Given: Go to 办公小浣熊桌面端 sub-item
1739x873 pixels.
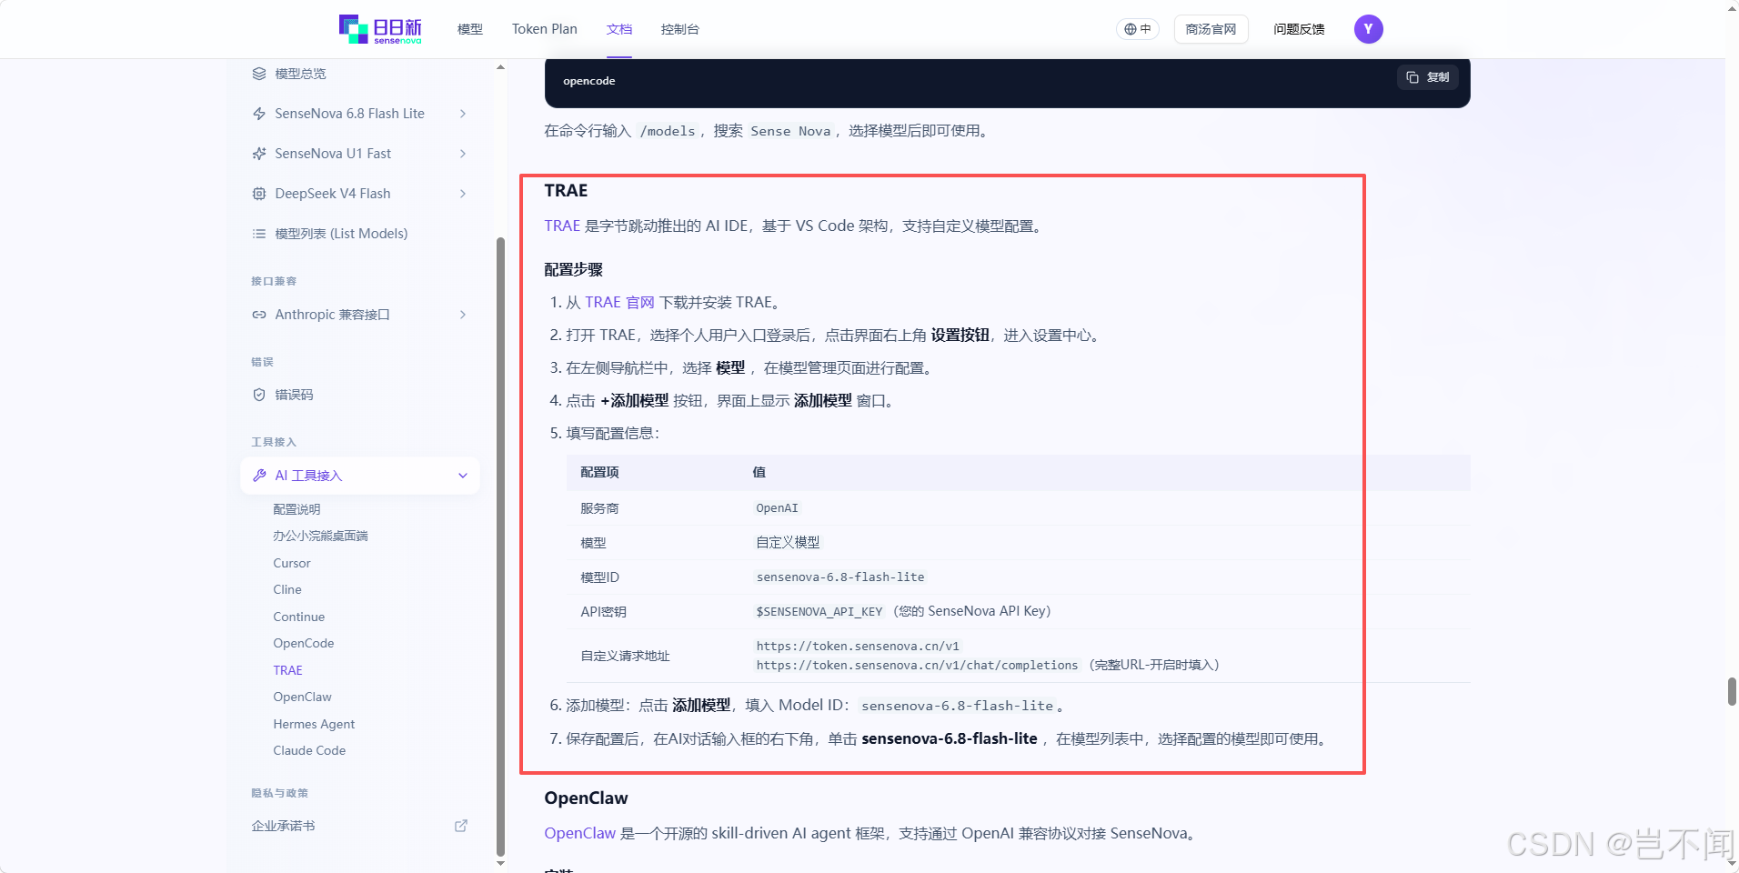Looking at the screenshot, I should (x=320, y=536).
